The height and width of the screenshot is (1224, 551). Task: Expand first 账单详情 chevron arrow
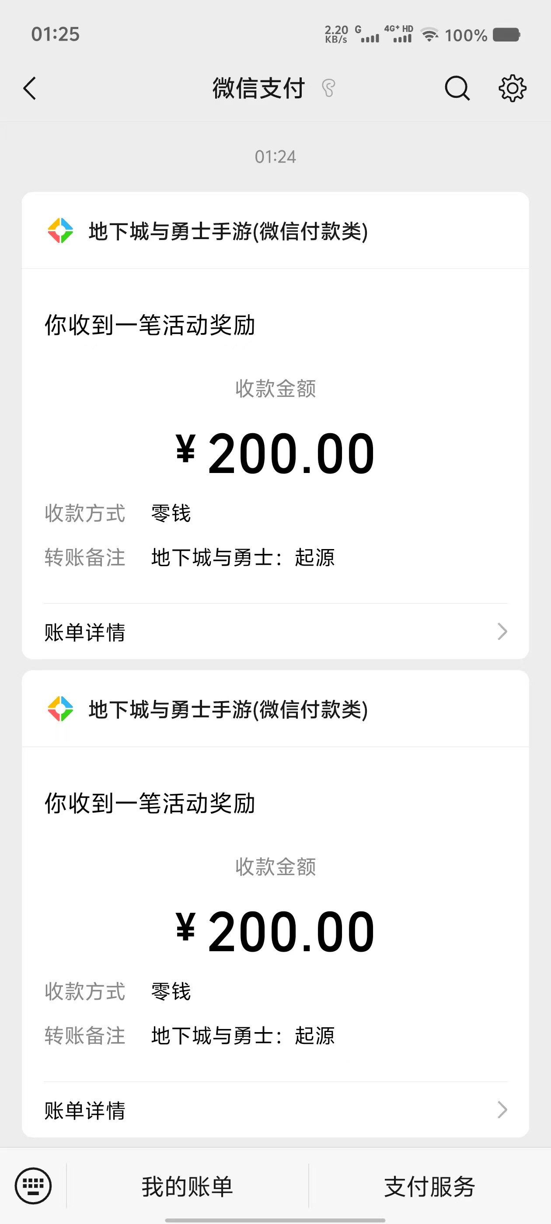[x=502, y=632]
